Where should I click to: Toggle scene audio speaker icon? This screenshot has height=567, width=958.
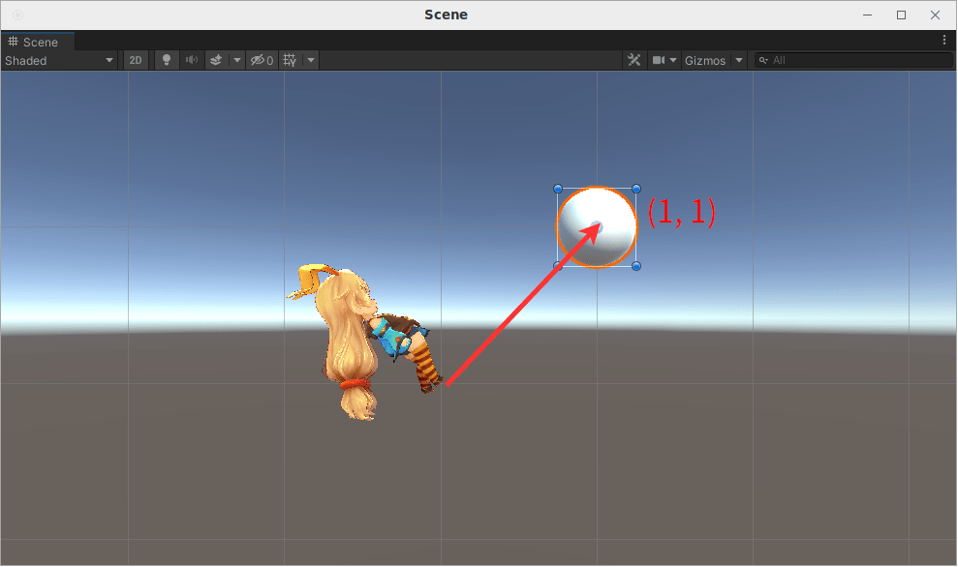[192, 60]
